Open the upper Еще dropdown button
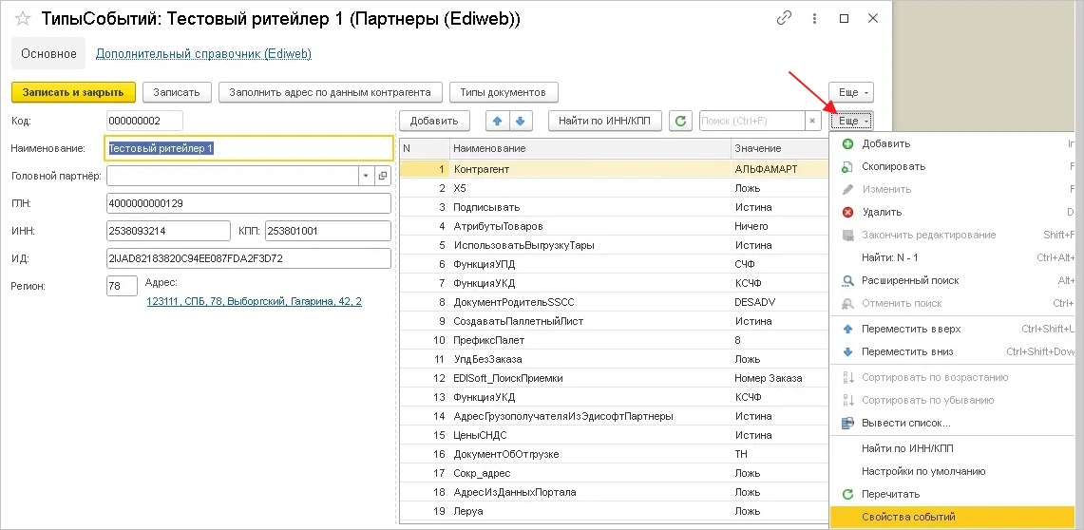This screenshot has width=1084, height=530. (852, 92)
